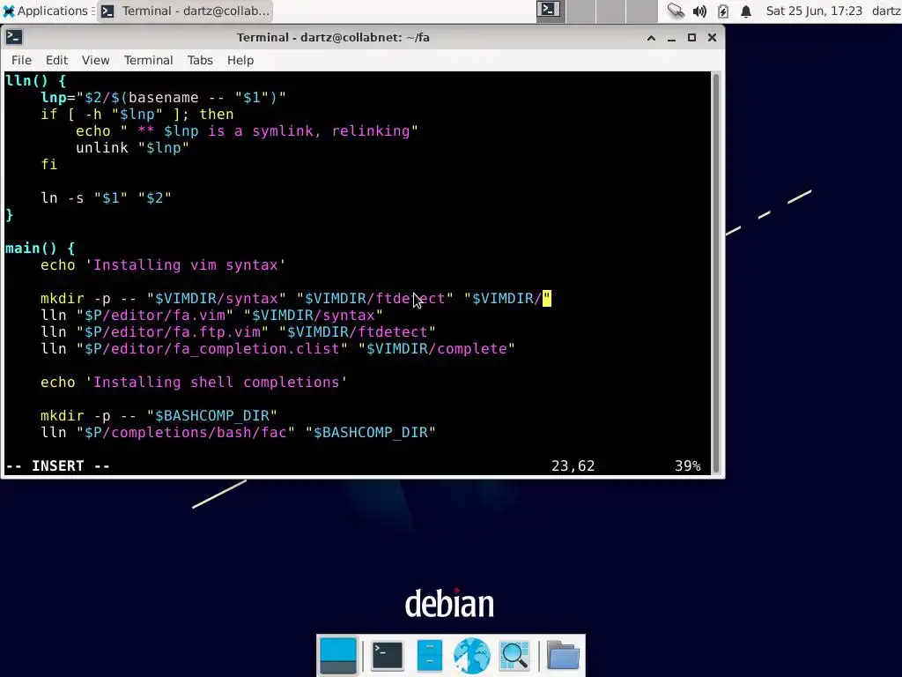
Task: Click 'Installing shell completions' text
Action: [x=217, y=382]
